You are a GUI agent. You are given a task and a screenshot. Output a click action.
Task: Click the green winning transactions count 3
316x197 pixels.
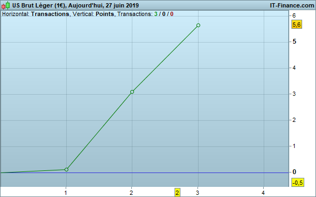(x=156, y=14)
